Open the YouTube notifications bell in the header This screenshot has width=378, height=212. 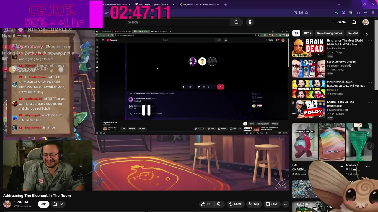(x=354, y=22)
